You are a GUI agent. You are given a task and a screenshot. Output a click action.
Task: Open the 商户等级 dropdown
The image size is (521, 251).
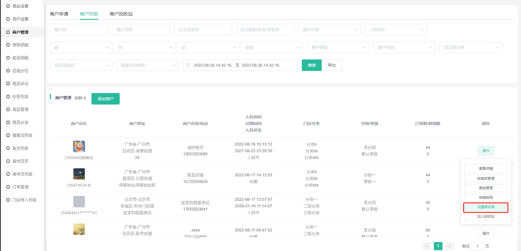338,47
